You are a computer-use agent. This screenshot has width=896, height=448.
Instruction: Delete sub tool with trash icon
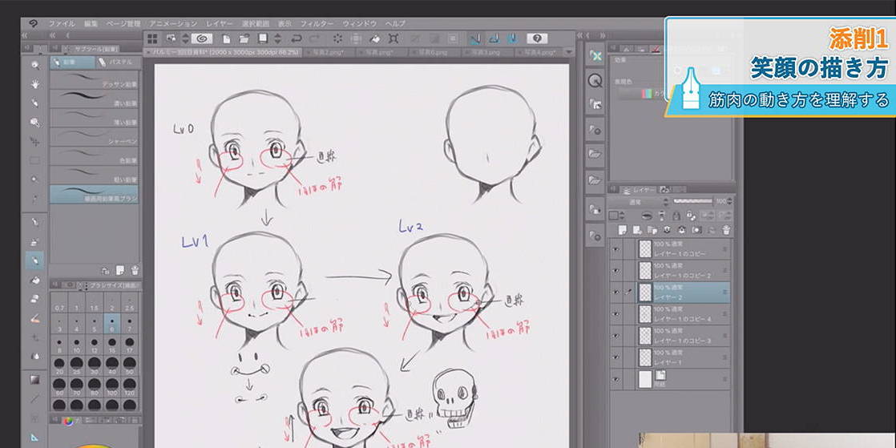[x=135, y=270]
